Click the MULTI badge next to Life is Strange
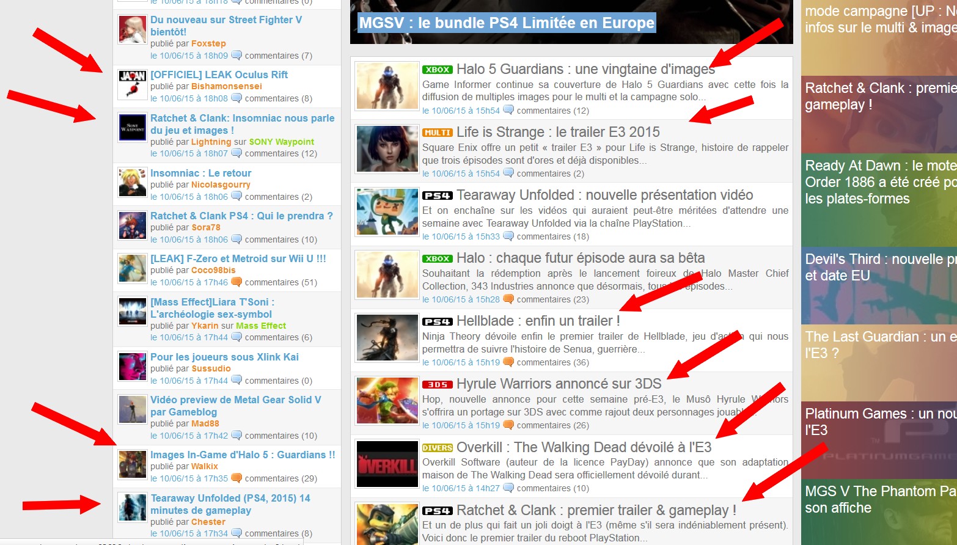 [437, 133]
